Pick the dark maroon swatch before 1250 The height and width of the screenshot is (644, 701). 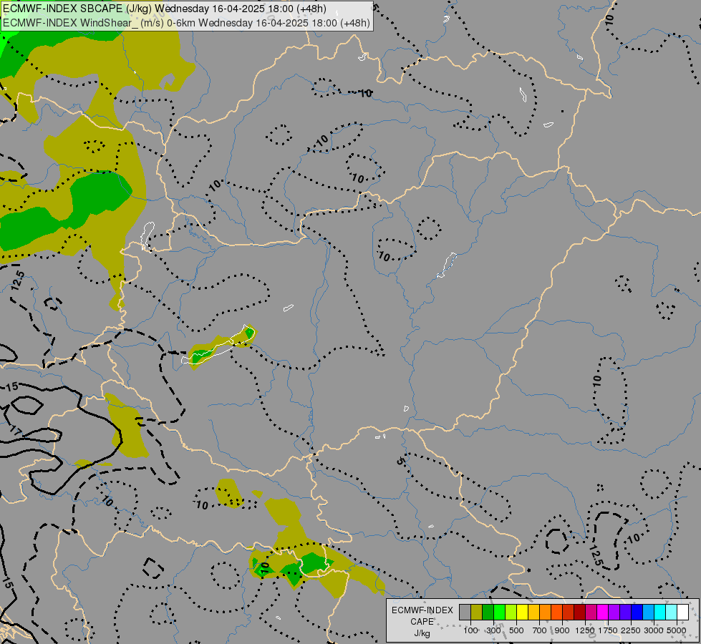pyautogui.click(x=579, y=612)
